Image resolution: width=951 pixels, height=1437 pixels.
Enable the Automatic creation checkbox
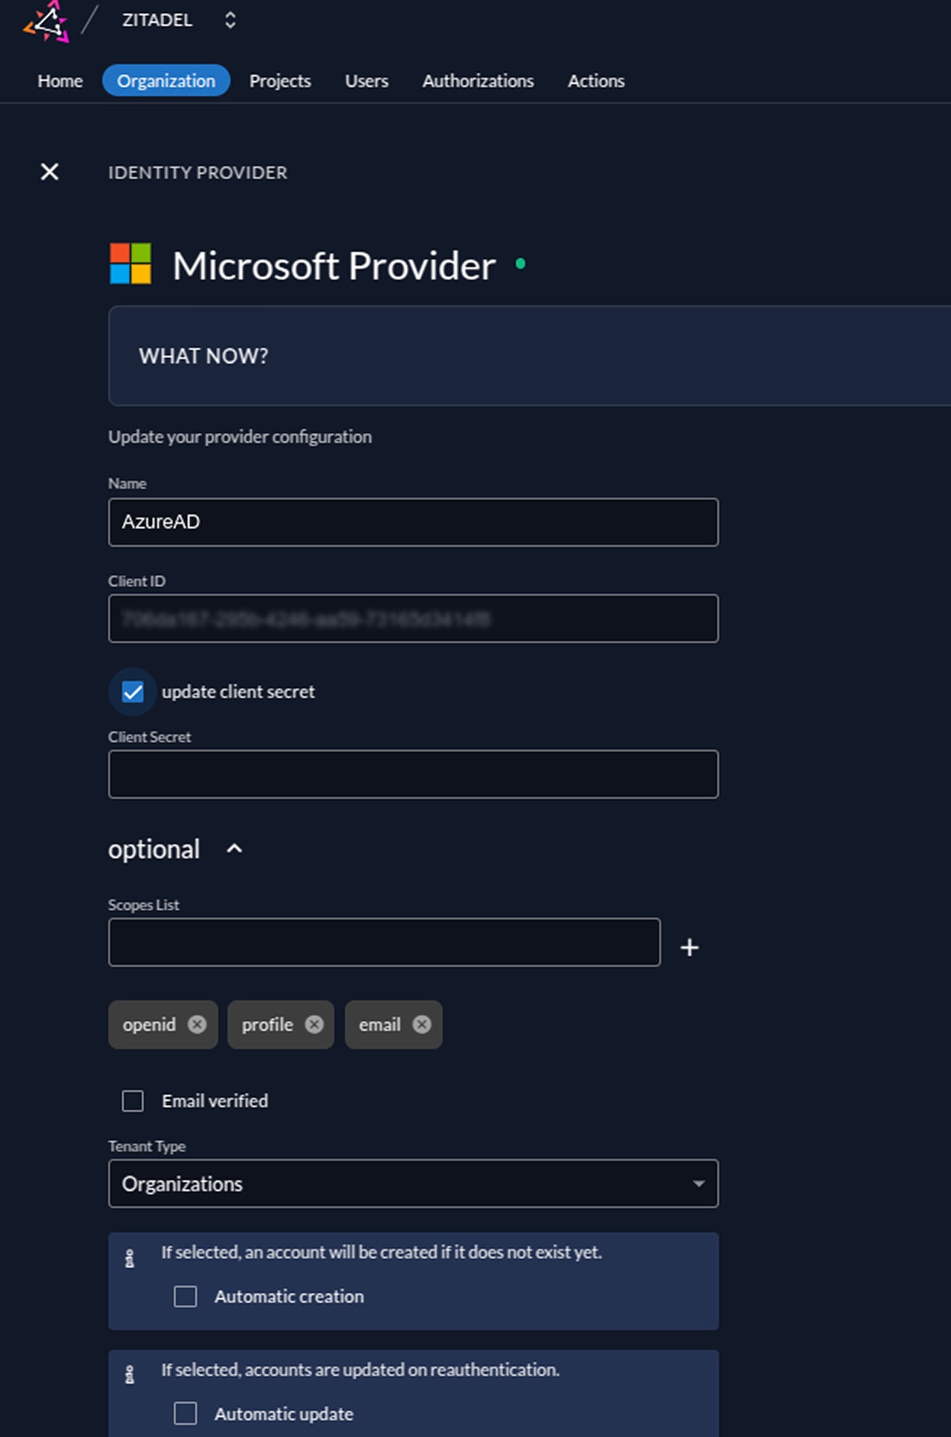185,1297
